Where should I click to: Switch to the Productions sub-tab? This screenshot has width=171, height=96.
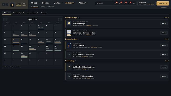(x=35, y=6)
